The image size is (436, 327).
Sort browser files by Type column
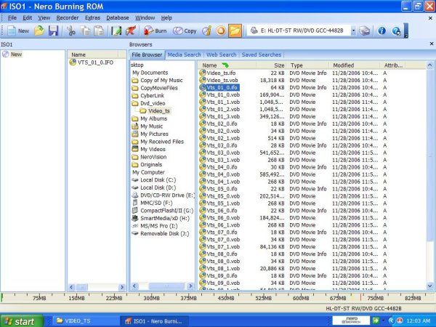click(x=308, y=65)
